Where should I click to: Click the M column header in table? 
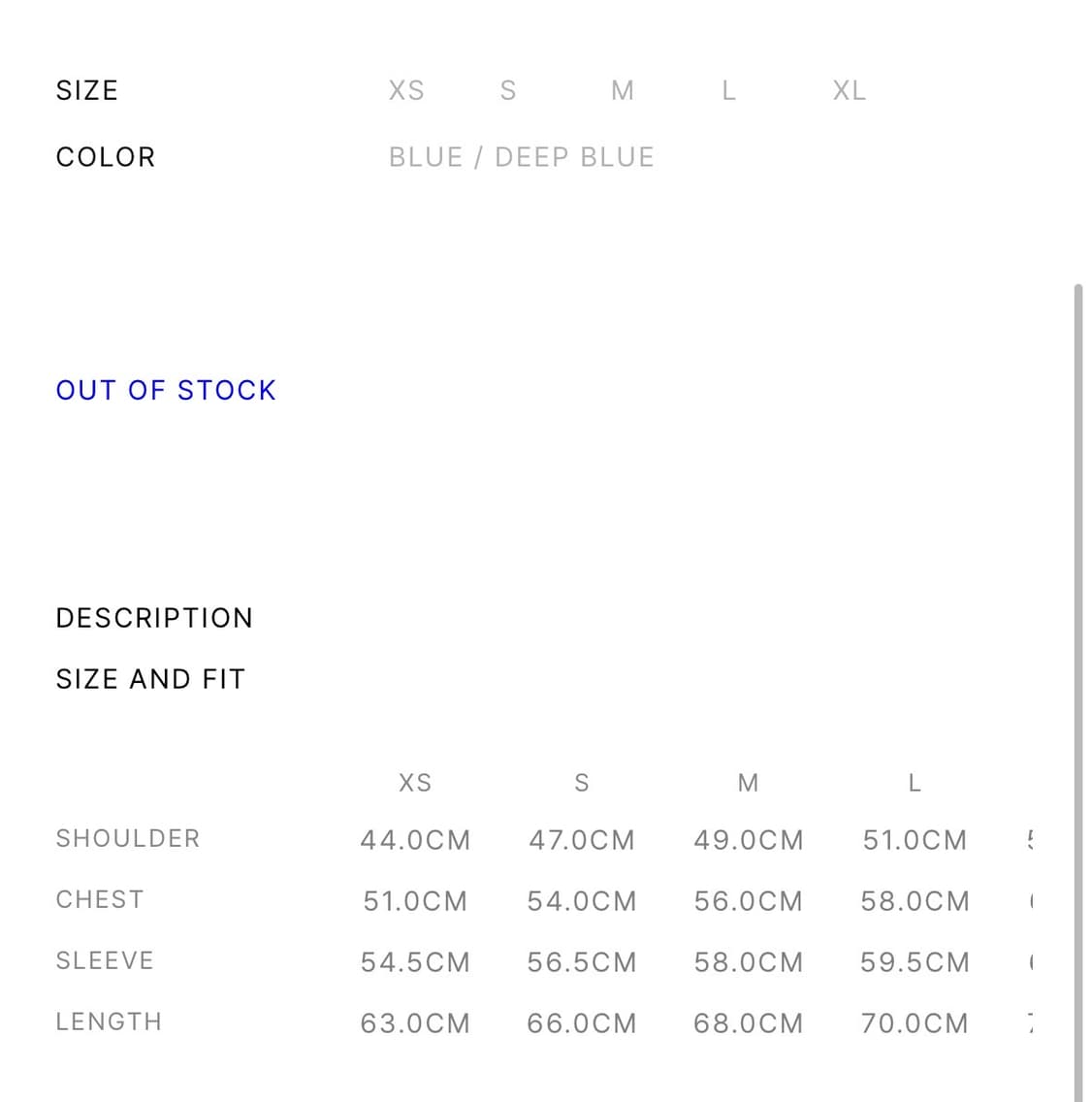[748, 783]
